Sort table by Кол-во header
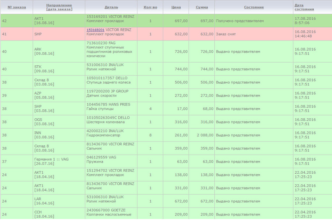This screenshot has width=332, height=220. point(150,7)
